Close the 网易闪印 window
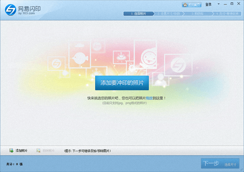Image resolution: width=244 pixels, height=172 pixels. tap(239, 4)
